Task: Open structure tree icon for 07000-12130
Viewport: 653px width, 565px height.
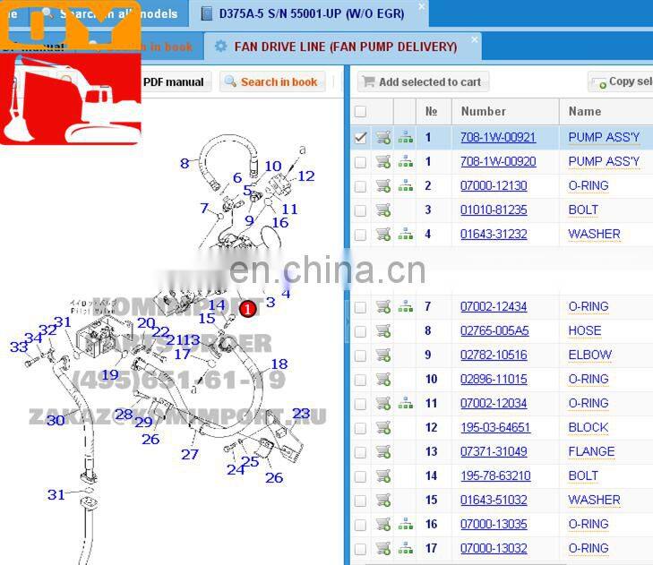Action: 406,185
